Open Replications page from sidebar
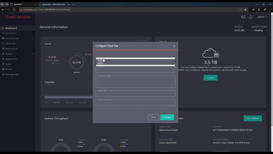 coord(12,49)
